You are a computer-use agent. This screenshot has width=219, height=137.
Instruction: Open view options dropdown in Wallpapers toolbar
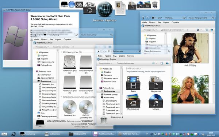[x=201, y=30]
